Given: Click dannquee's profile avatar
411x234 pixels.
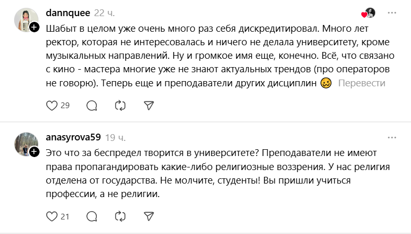Looking at the screenshot, I should click(x=25, y=21).
